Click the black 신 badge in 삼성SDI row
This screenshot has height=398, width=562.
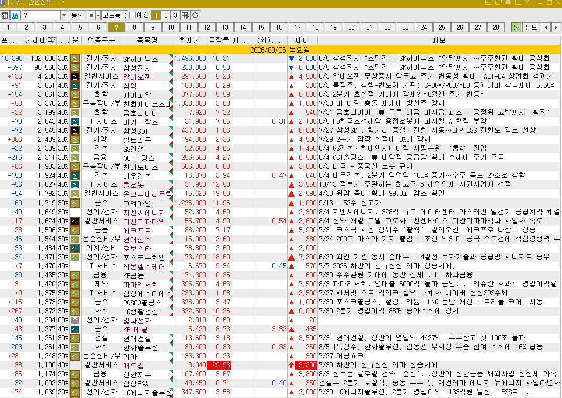click(75, 130)
